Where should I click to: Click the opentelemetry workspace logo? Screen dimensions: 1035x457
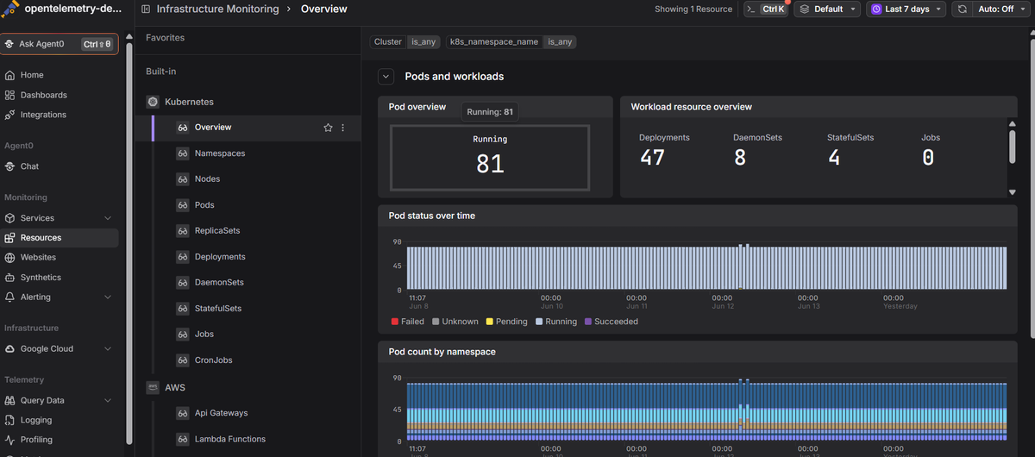pos(10,9)
